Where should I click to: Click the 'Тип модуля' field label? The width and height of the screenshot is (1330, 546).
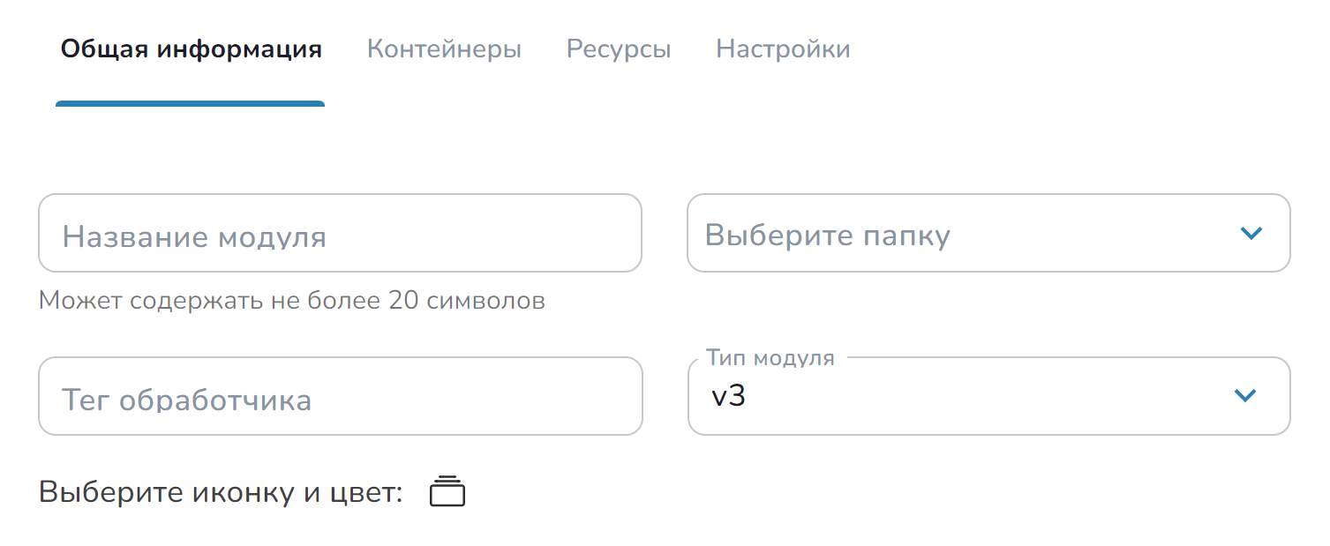pos(768,357)
